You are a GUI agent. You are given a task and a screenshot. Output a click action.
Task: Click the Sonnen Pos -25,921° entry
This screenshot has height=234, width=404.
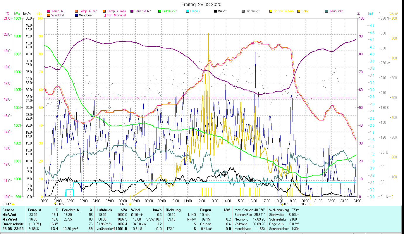[x=250, y=215]
